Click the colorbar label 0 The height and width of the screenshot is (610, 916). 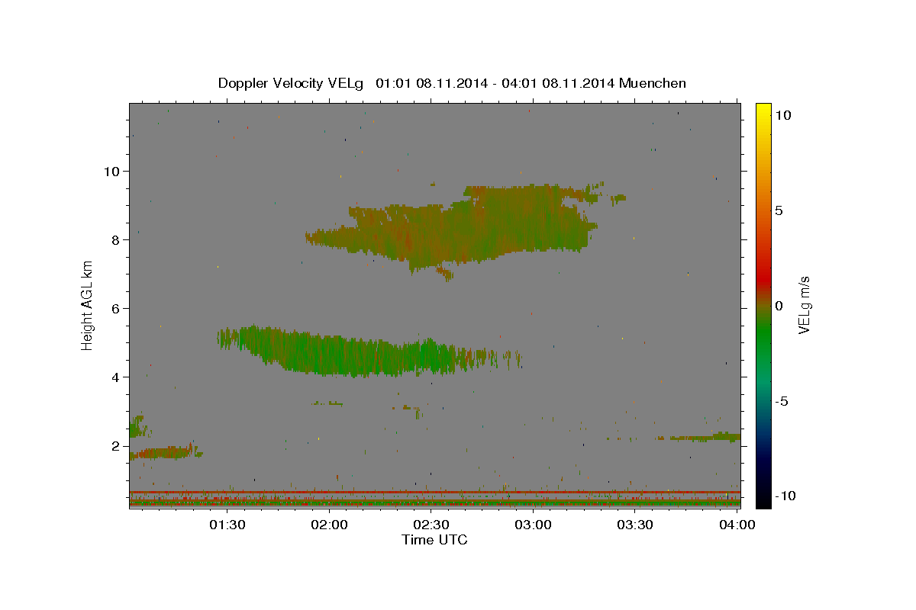(779, 306)
